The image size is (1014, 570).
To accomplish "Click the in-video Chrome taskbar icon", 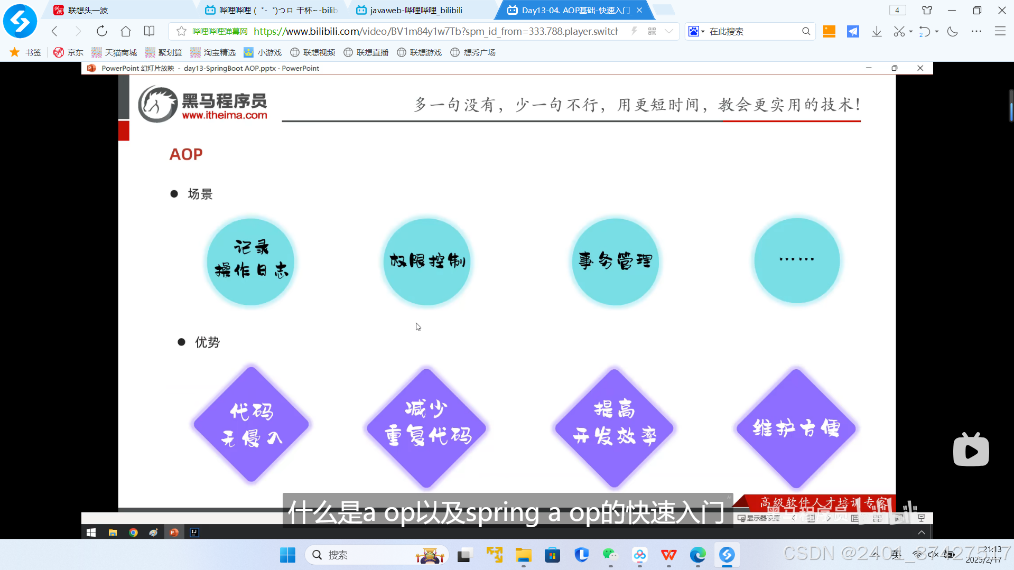I will pos(133,532).
